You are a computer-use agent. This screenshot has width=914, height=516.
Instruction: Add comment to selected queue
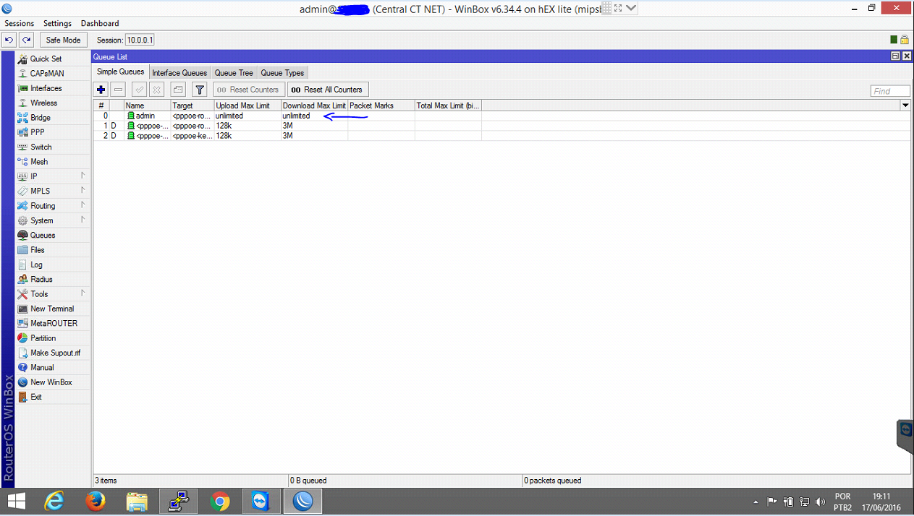point(178,90)
